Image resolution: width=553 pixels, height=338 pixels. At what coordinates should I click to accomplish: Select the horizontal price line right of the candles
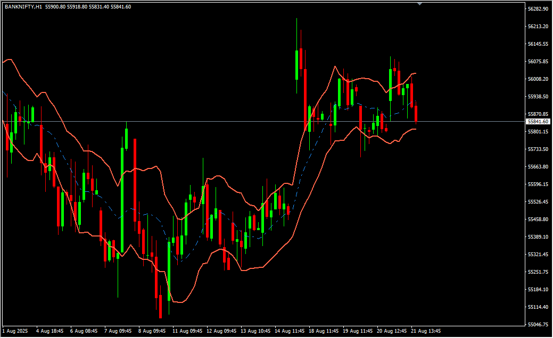tap(468, 122)
